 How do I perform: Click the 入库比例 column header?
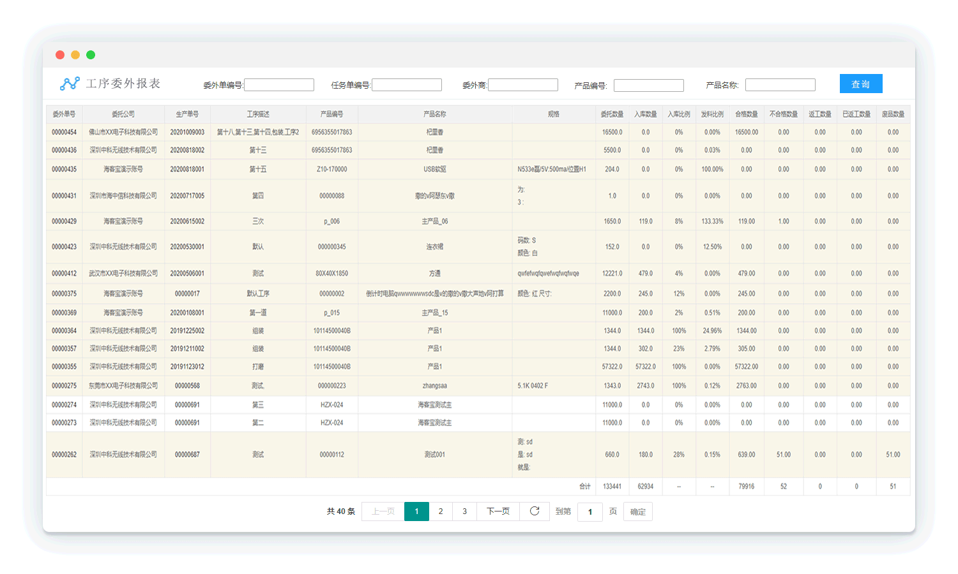click(679, 114)
